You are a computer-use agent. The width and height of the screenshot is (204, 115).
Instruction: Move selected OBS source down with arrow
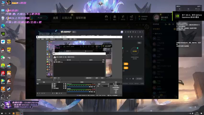[61, 93]
